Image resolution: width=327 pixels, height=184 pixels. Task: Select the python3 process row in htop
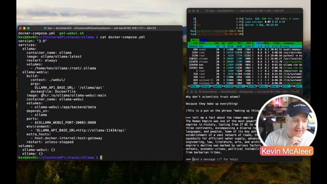pos(245,56)
